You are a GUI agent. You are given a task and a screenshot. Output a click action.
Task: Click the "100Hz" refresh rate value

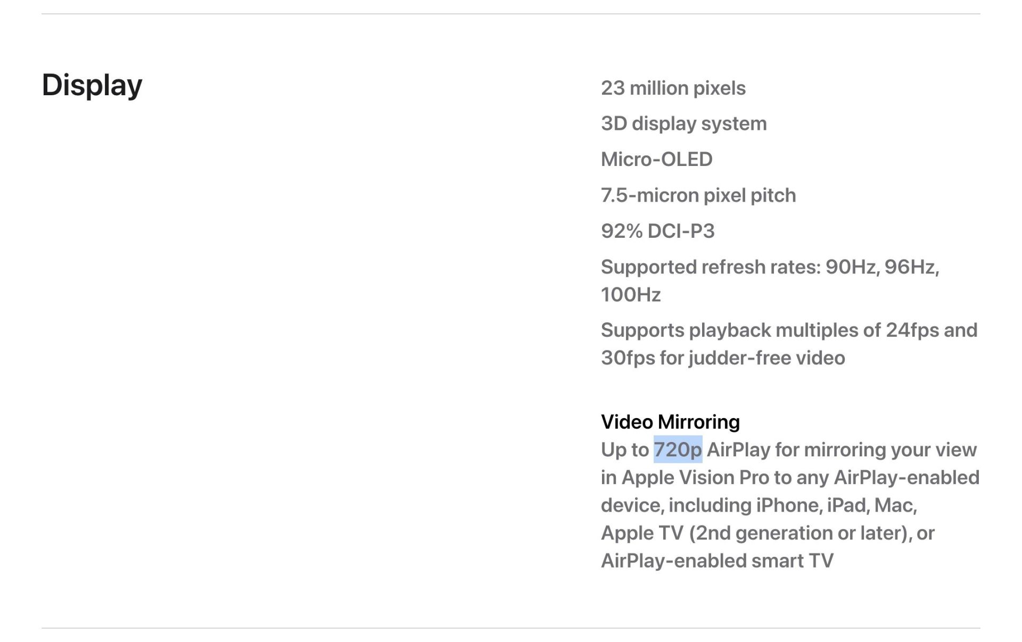(630, 295)
